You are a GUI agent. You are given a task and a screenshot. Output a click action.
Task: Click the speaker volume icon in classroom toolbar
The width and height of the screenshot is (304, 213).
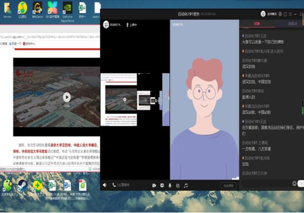(x=105, y=185)
